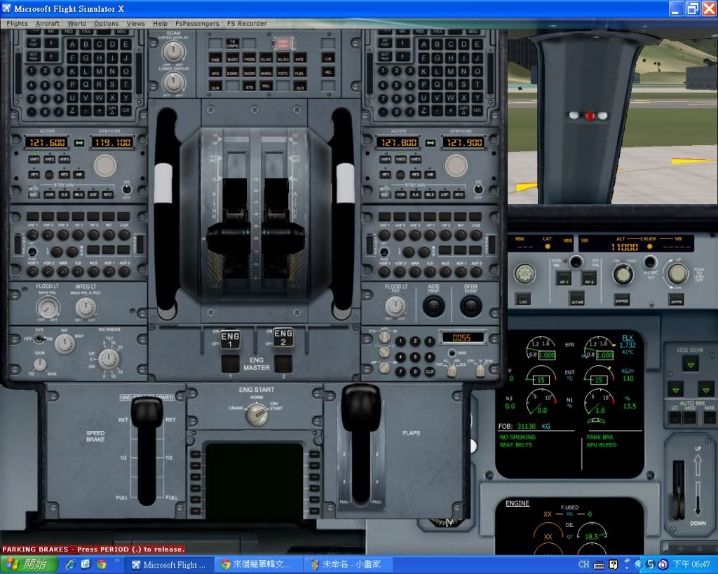
Task: Show the ECAM EL/DC page
Action: (283, 59)
